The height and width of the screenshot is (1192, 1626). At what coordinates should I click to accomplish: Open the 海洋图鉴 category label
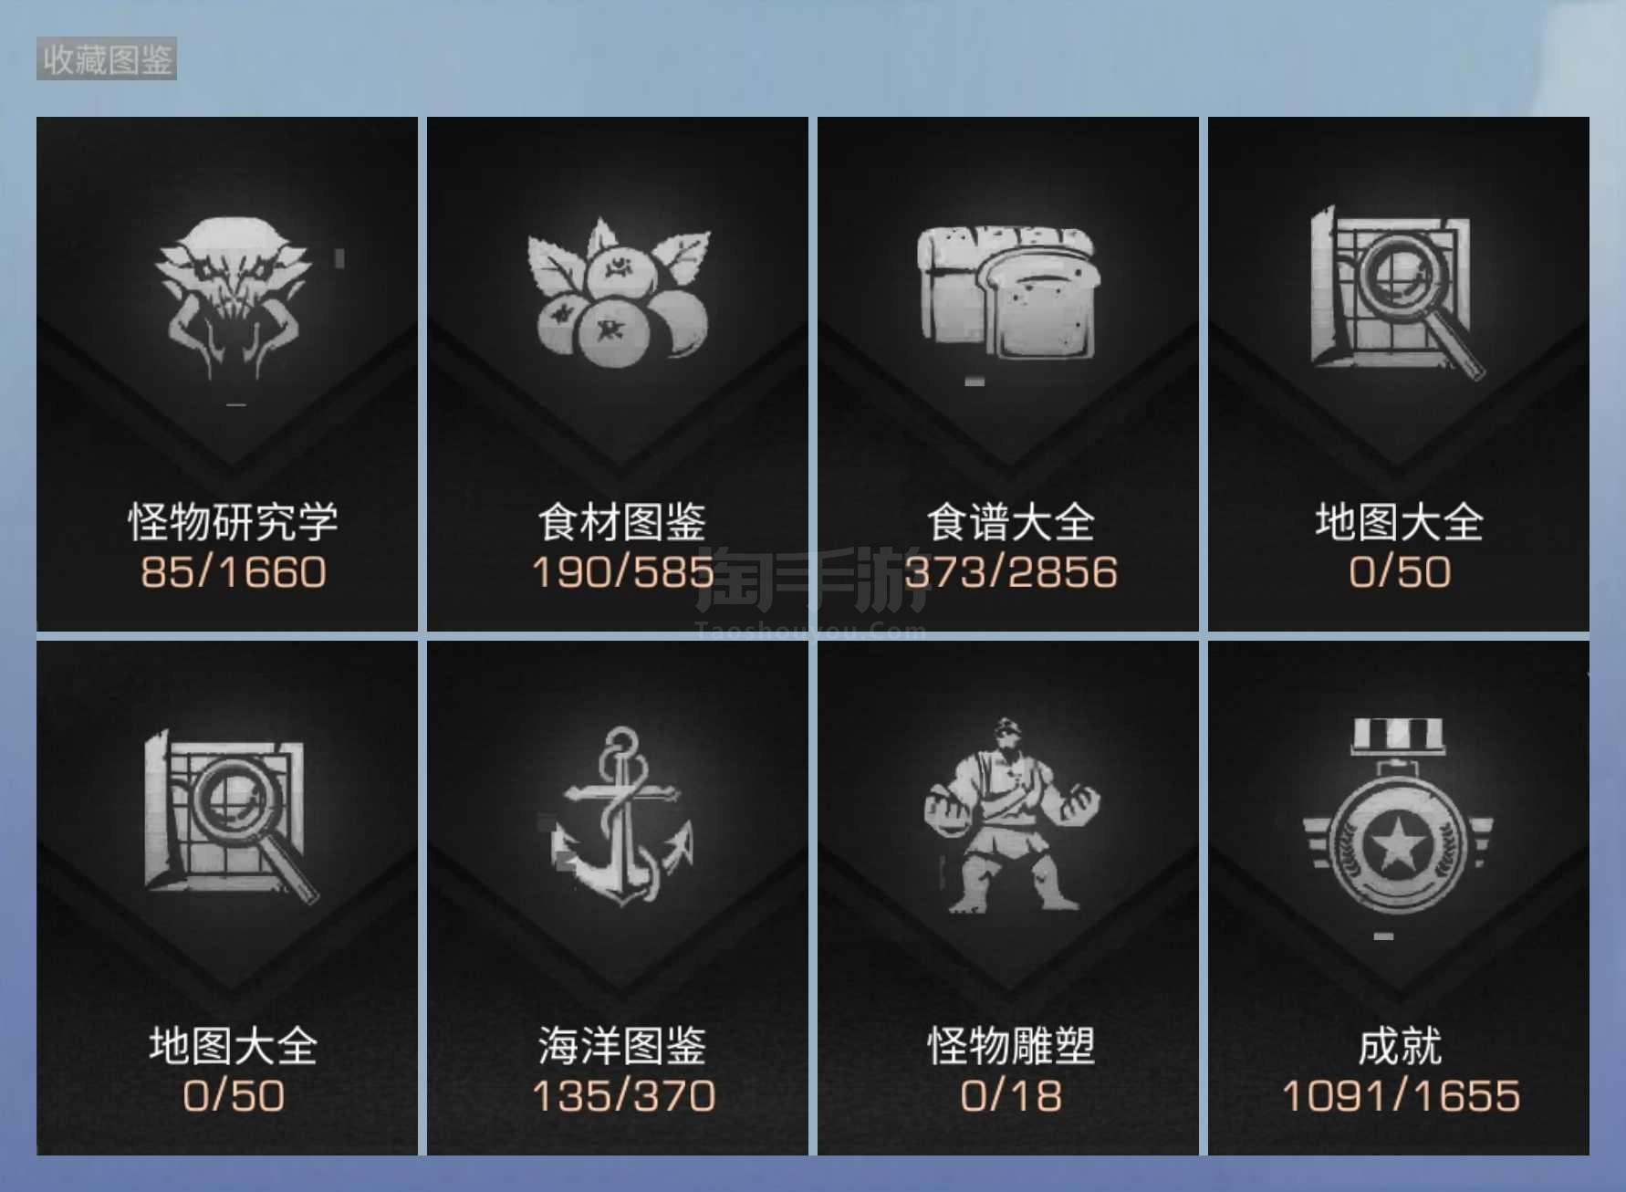622,1046
